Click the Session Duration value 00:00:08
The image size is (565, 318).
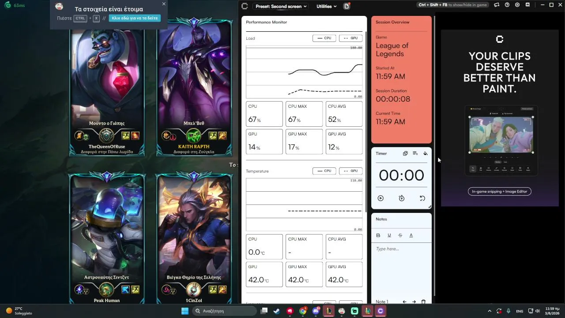tap(393, 99)
